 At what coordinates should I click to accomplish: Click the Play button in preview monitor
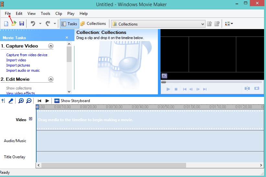coord(168,89)
